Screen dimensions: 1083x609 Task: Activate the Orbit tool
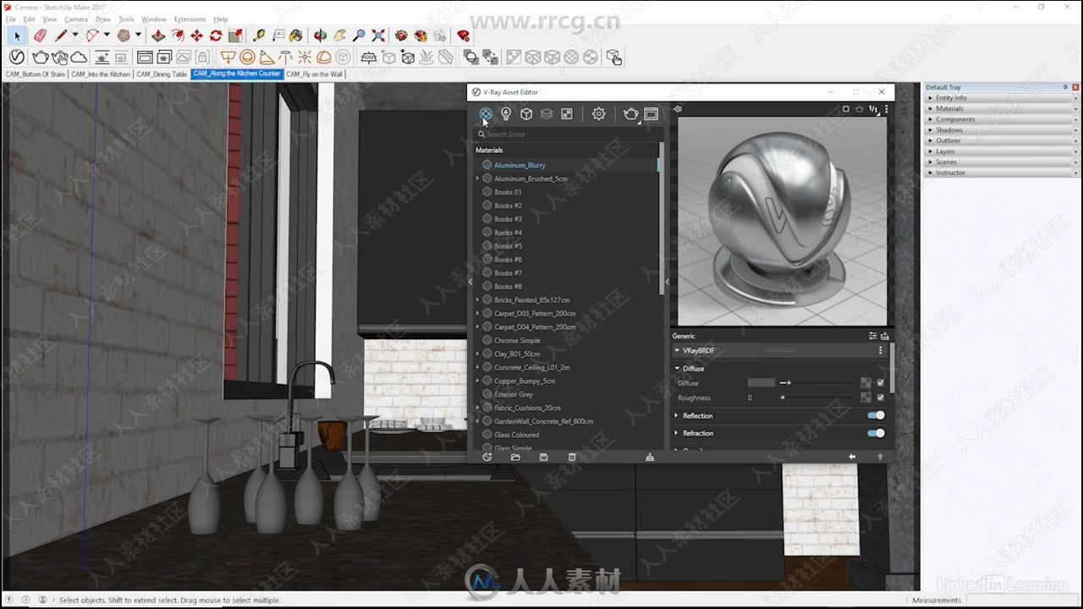click(x=321, y=36)
